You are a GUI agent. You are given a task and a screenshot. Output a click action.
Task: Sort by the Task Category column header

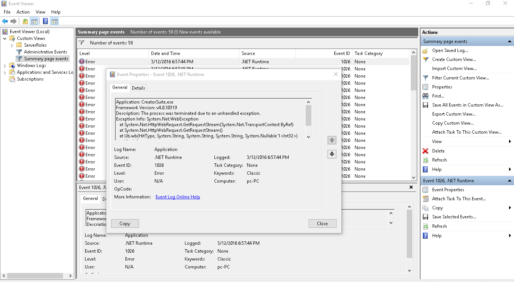[381, 53]
